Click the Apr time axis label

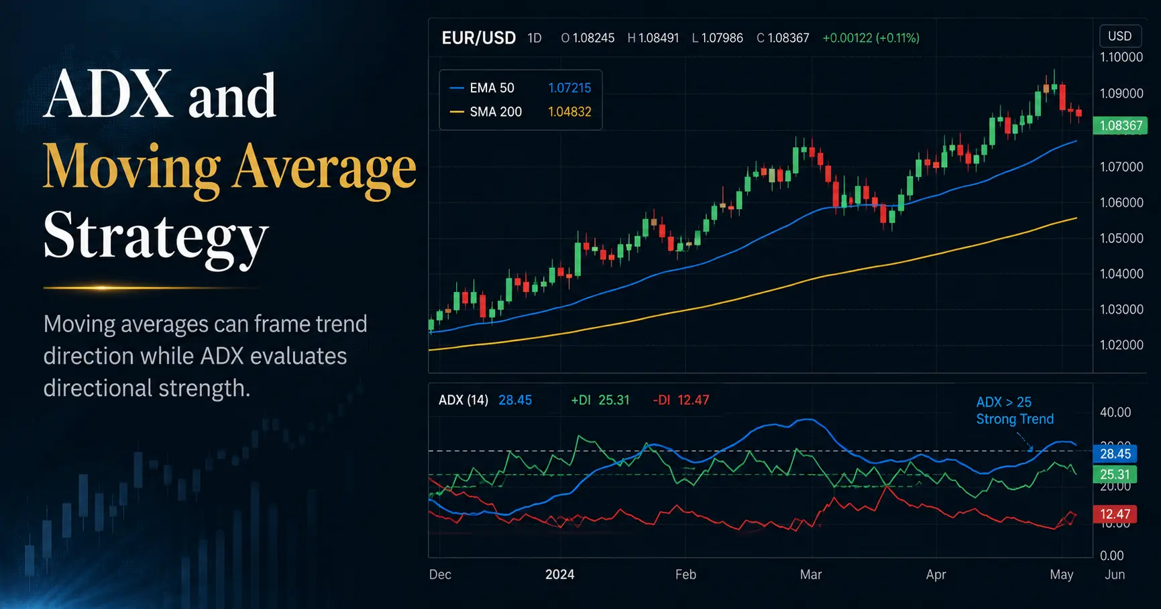[936, 574]
